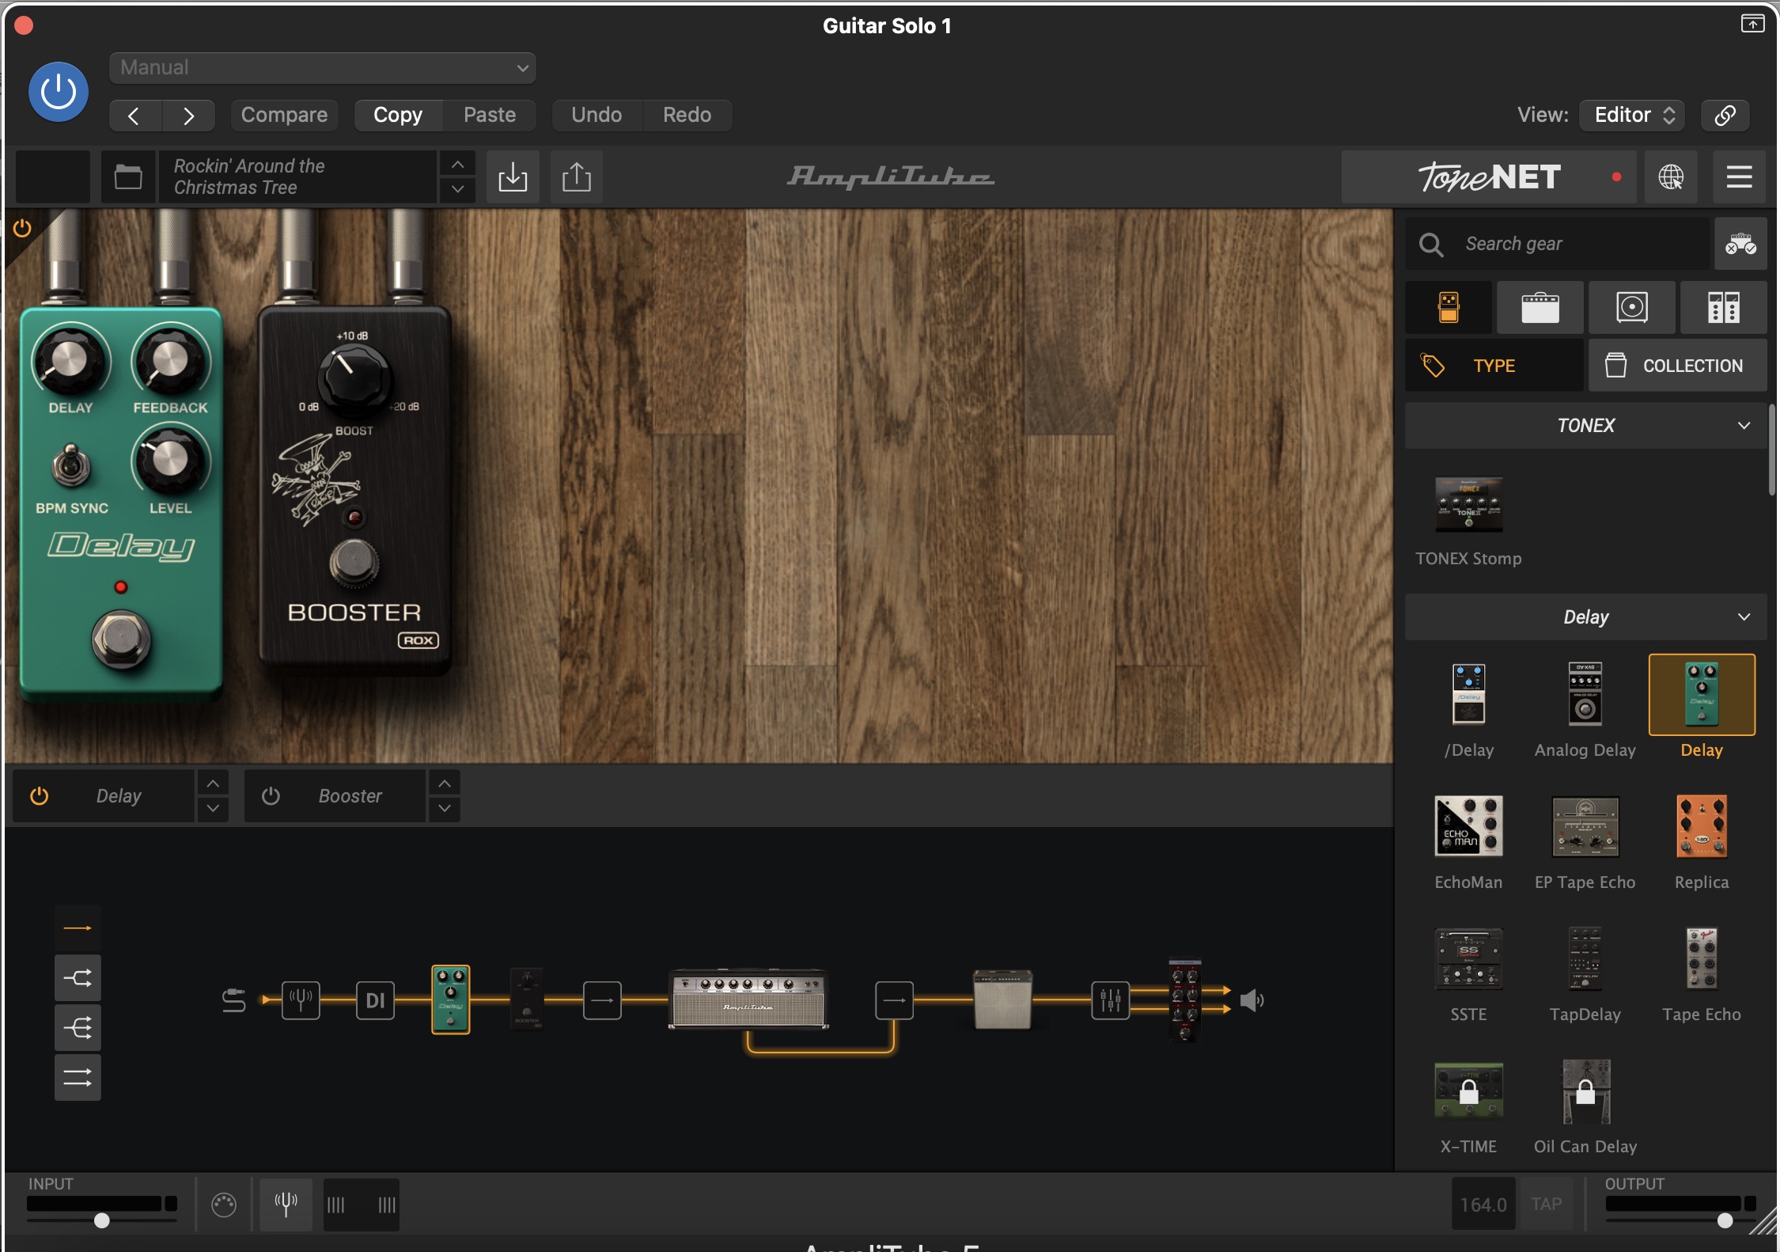The width and height of the screenshot is (1780, 1252).
Task: Open the View Editor dropdown
Action: pos(1632,116)
